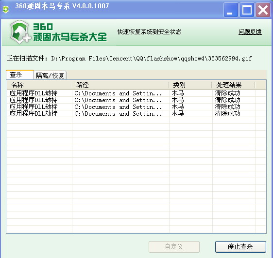Click the disabled 自定义 button
Viewport: 273px width, 258px height.
(x=174, y=246)
